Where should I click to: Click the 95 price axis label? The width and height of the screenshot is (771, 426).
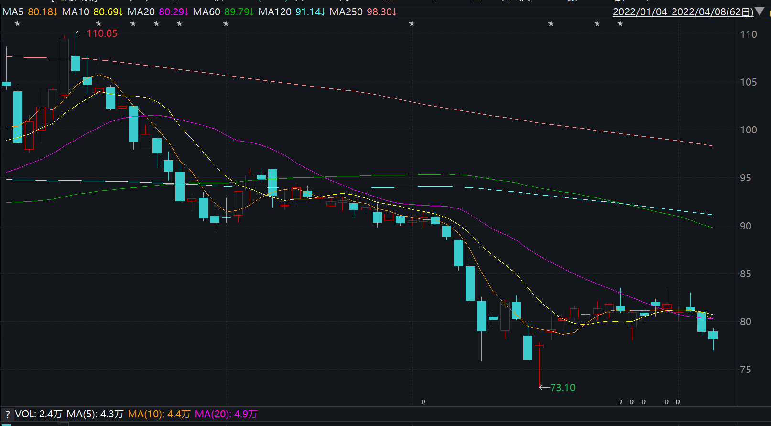746,178
